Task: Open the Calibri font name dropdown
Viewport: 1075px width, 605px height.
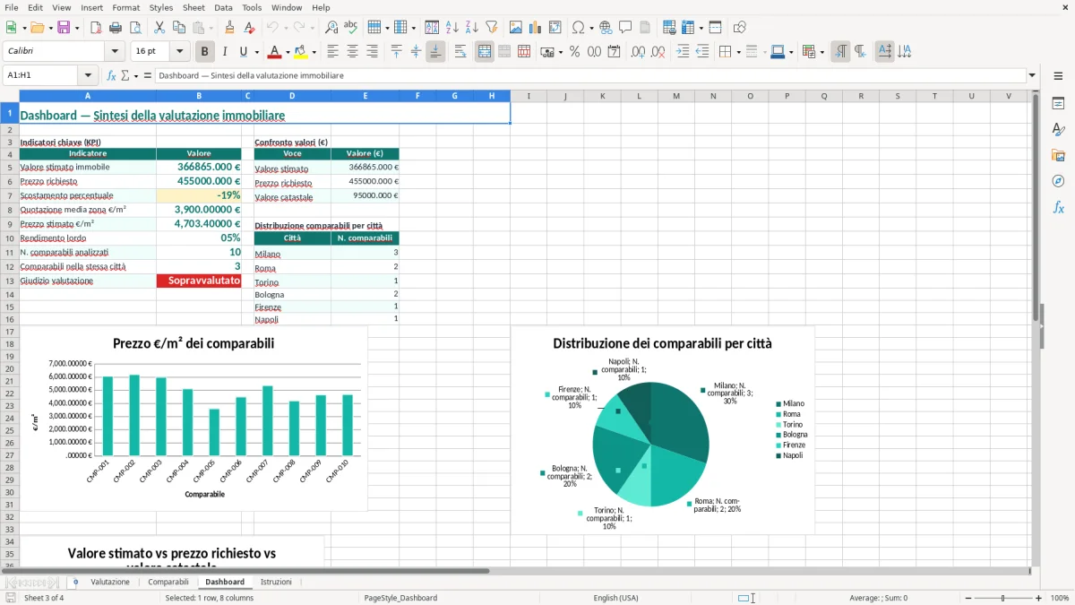Action: point(114,52)
